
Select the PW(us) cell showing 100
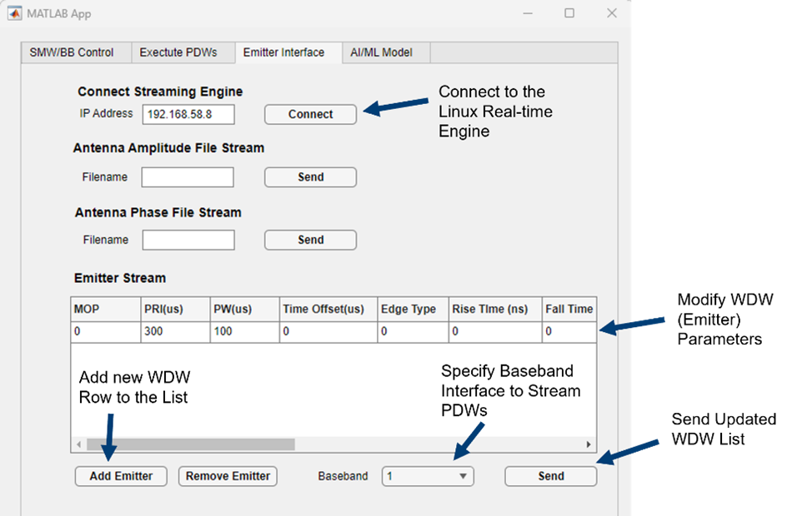point(243,331)
